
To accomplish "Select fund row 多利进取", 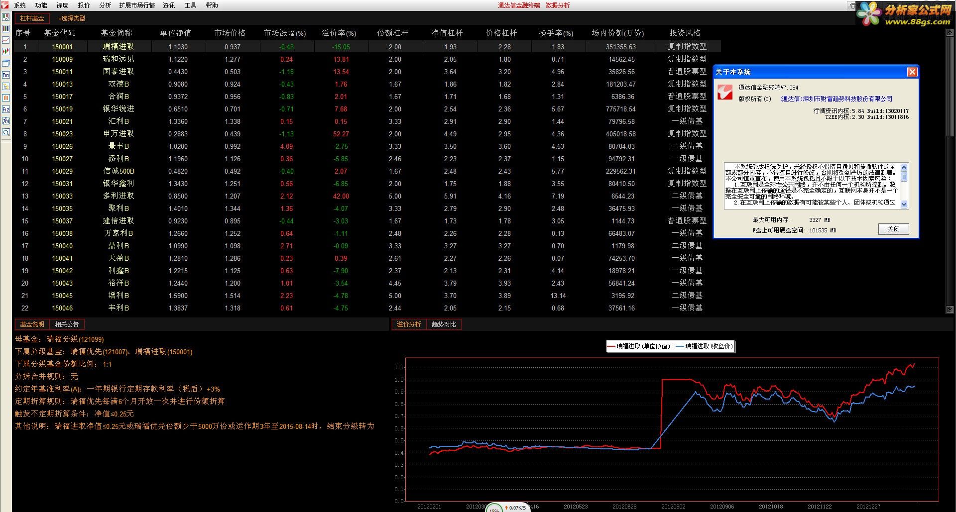I will pyautogui.click(x=367, y=196).
